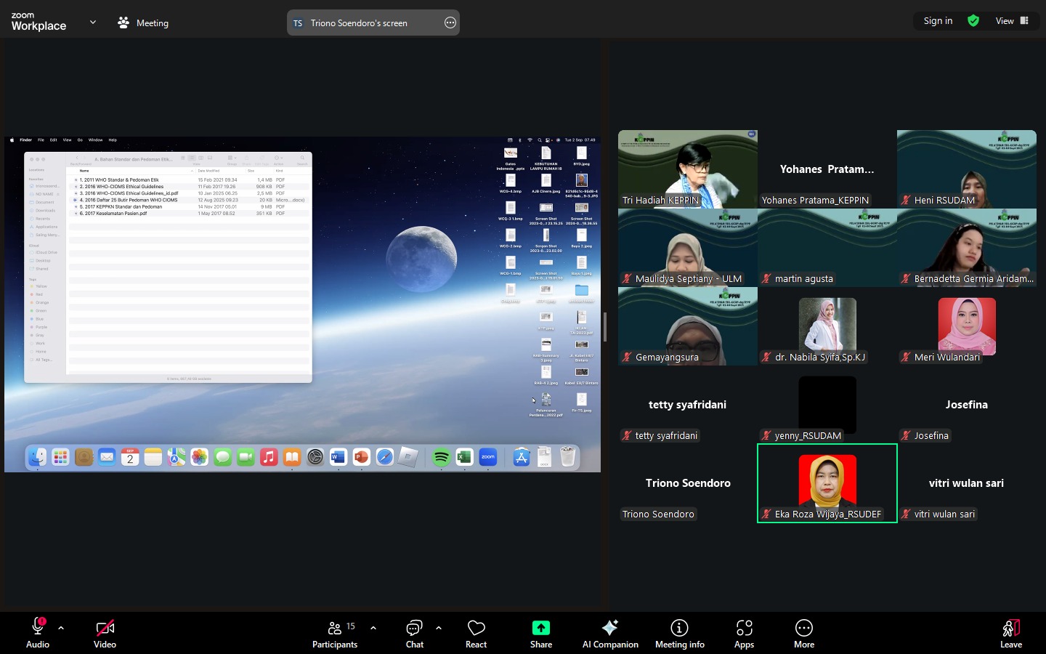The image size is (1046, 654).
Task: Open the Chat panel
Action: [415, 633]
